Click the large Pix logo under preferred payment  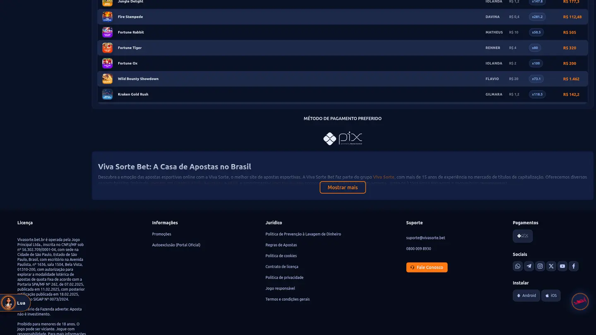[x=343, y=138]
